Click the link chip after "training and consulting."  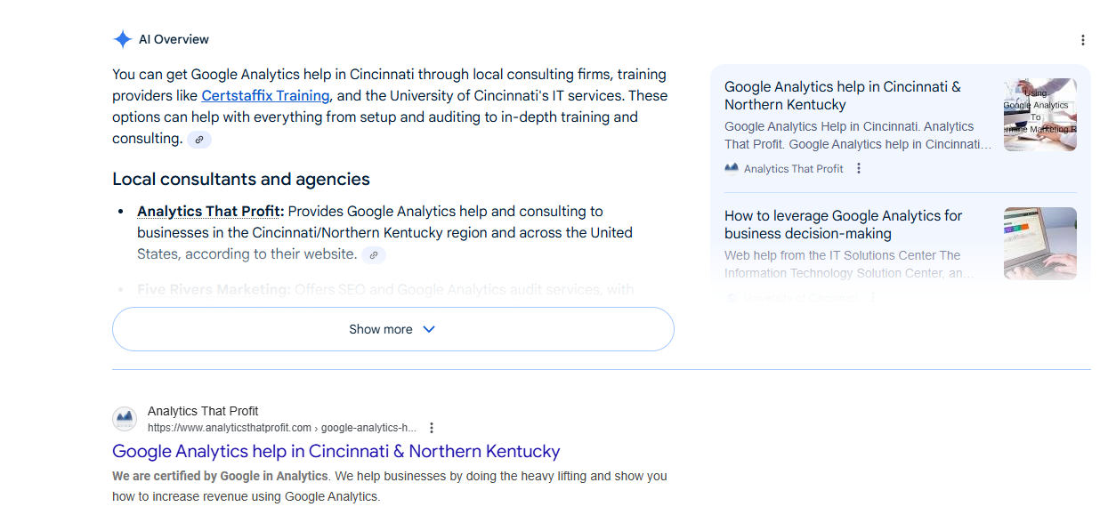coord(199,140)
